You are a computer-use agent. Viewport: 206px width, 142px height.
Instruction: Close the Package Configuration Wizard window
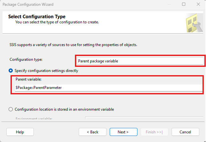(x=198, y=4)
